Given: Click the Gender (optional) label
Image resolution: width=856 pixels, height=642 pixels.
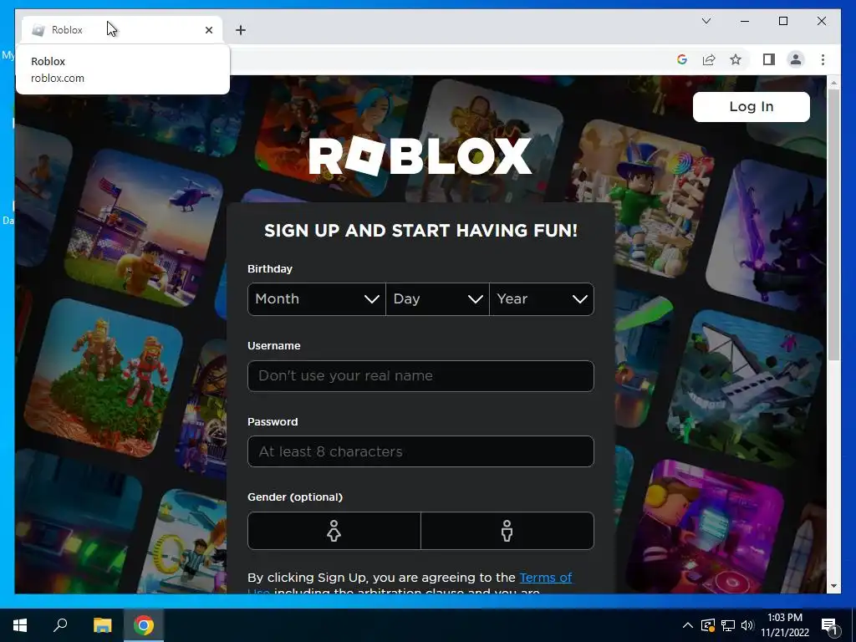Looking at the screenshot, I should (295, 497).
